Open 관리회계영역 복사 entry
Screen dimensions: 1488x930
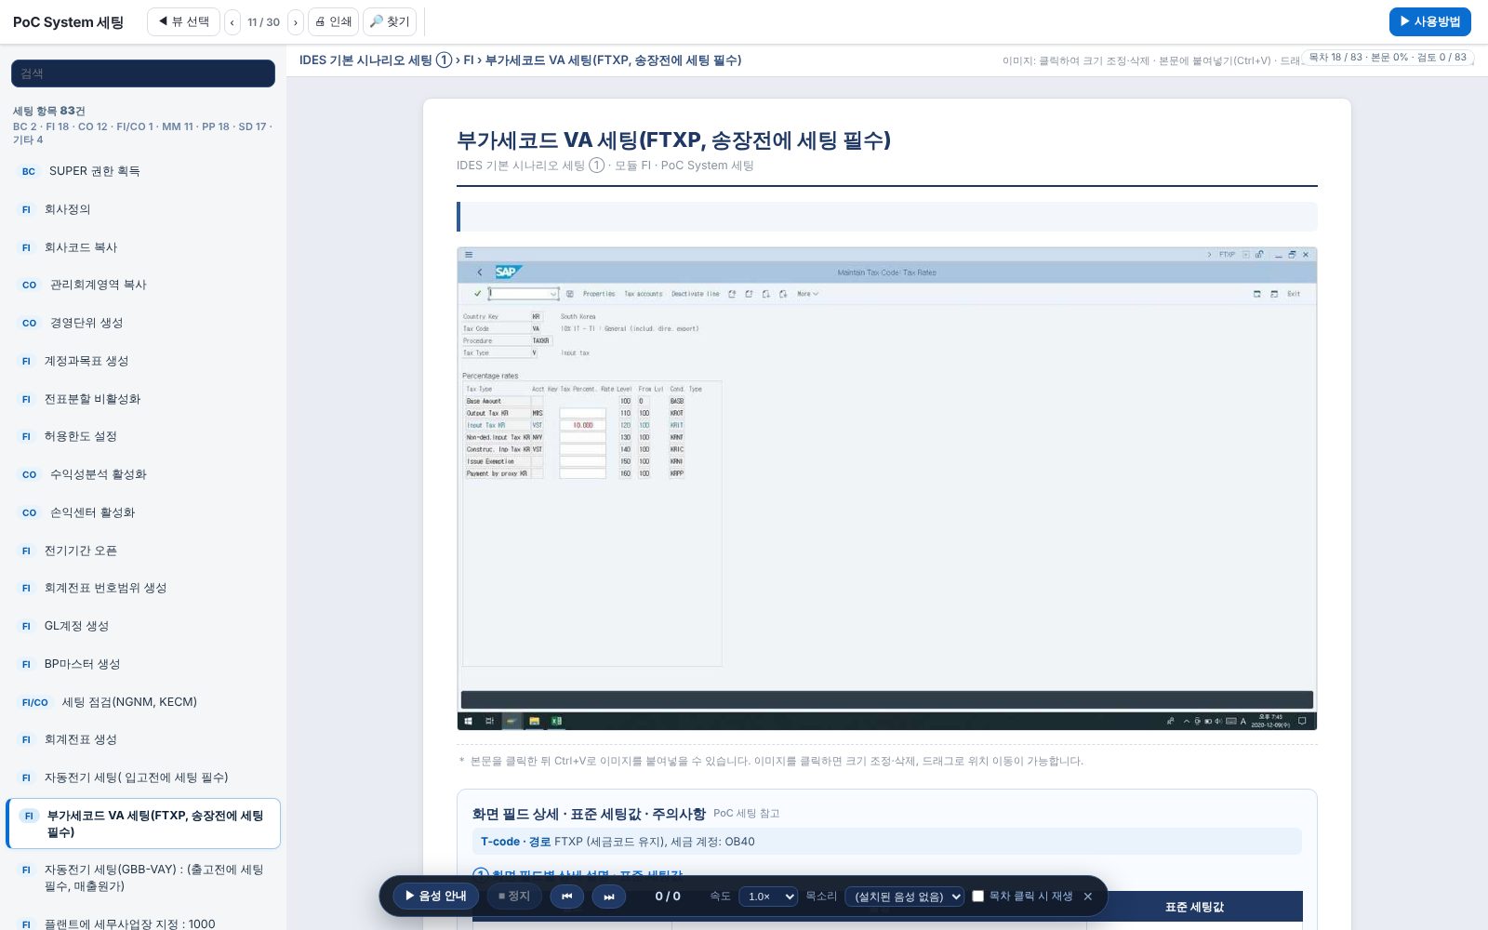click(143, 285)
